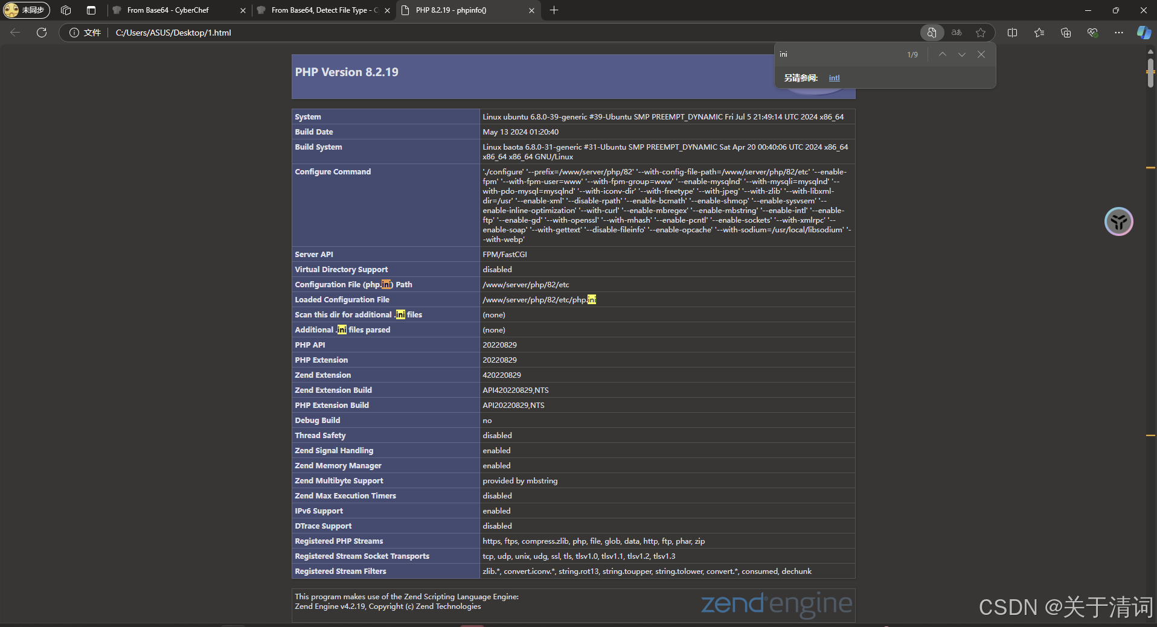Click the find search field containing ini
The height and width of the screenshot is (627, 1157).
click(x=838, y=54)
